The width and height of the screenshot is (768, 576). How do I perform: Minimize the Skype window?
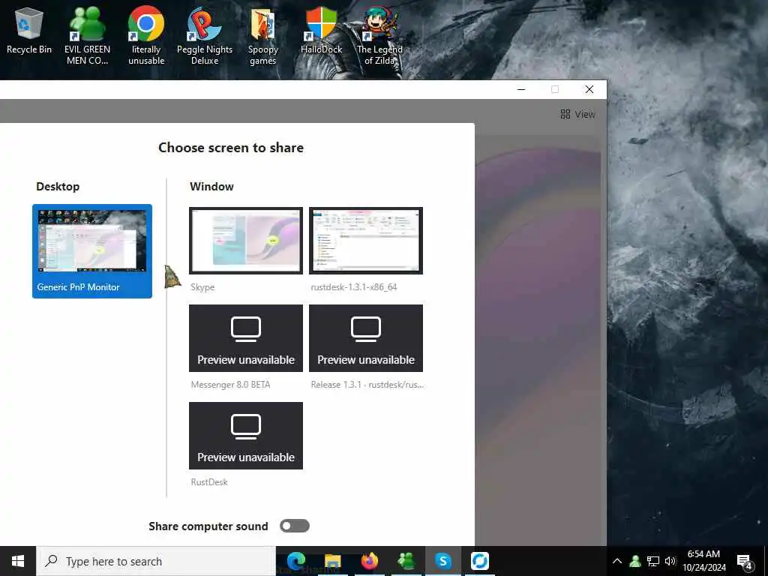tap(521, 89)
